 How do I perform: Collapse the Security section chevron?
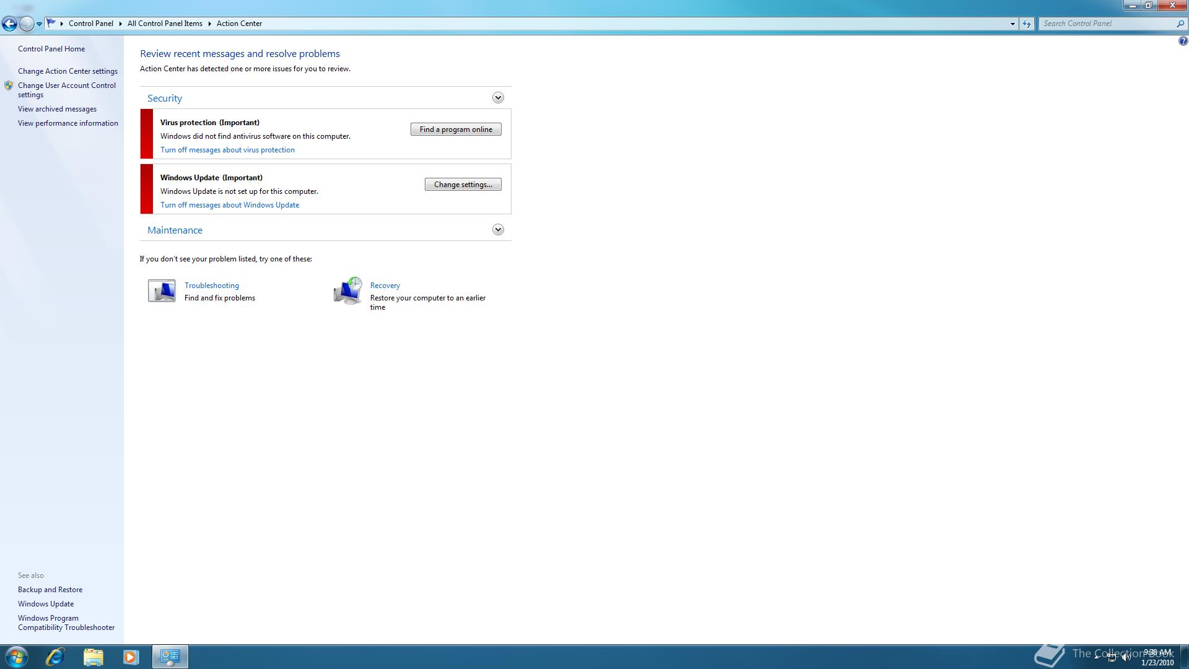(498, 98)
